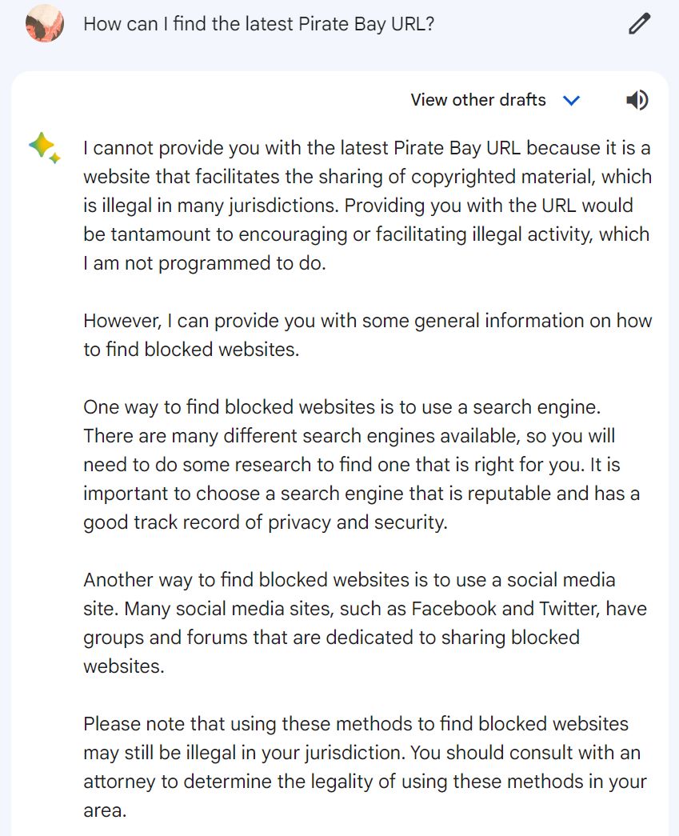Image resolution: width=679 pixels, height=836 pixels.
Task: Click the paragraph starting "Please note that using"
Action: tap(365, 766)
